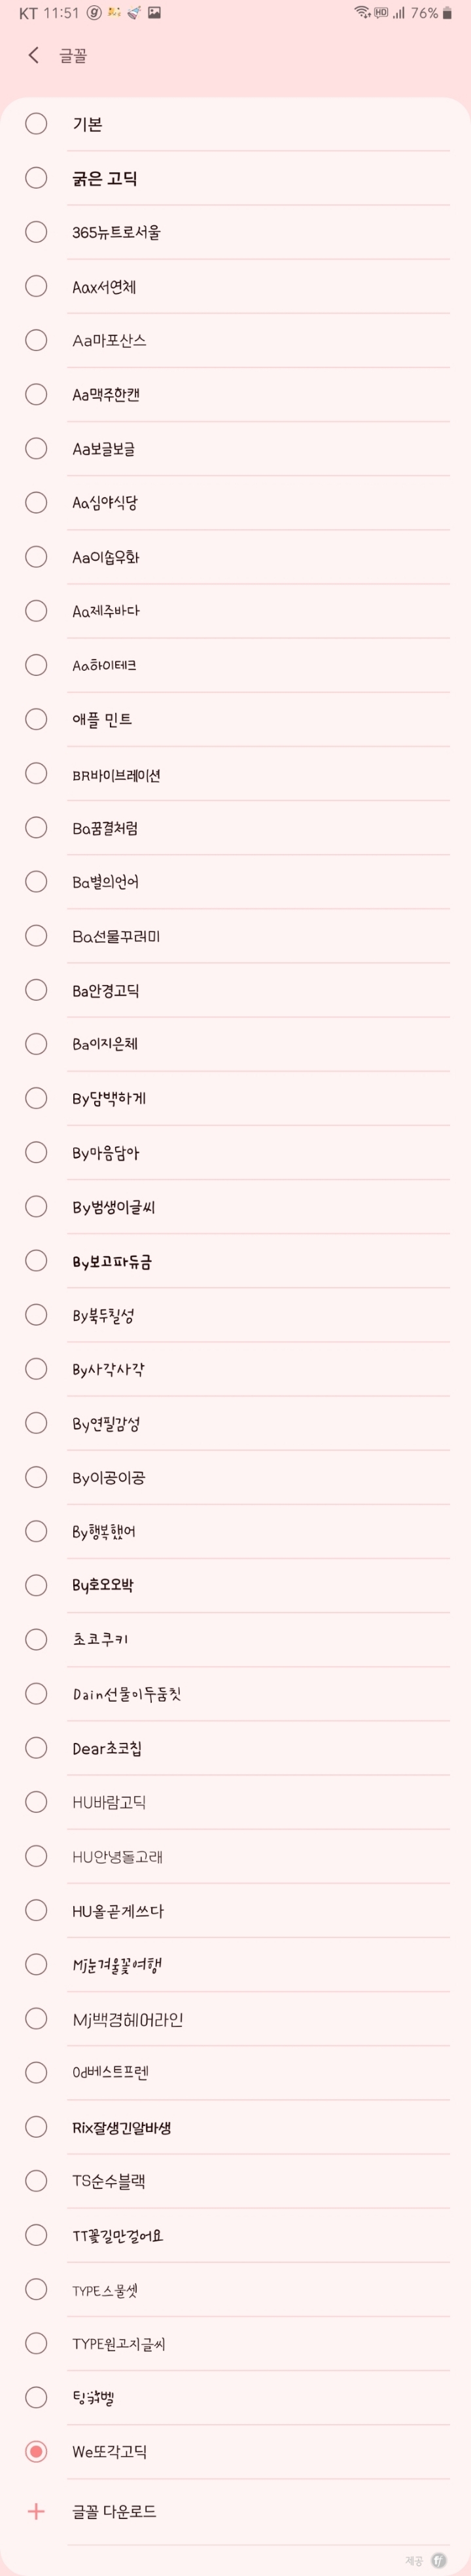Tap the 글꼴 page title
This screenshot has height=2576, width=471.
click(x=73, y=56)
